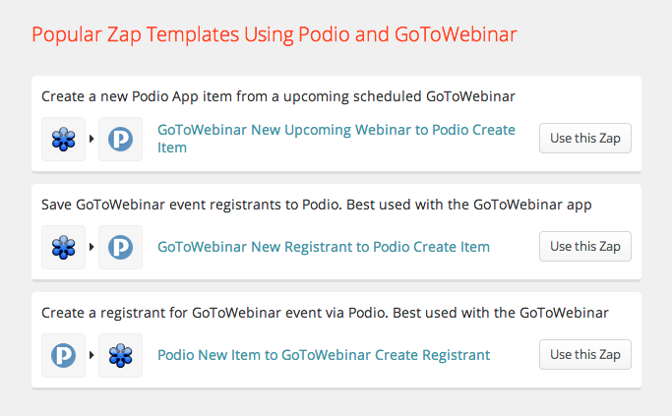This screenshot has width=672, height=416.
Task: Click the 'Popular Zap Templates' heading
Action: coord(275,35)
